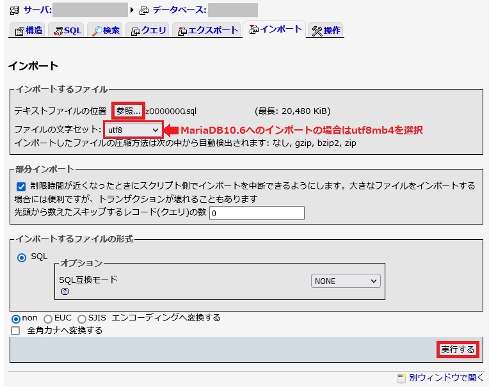The width and height of the screenshot is (489, 387).
Task: Open the file character set utf8 dropdown
Action: point(133,130)
